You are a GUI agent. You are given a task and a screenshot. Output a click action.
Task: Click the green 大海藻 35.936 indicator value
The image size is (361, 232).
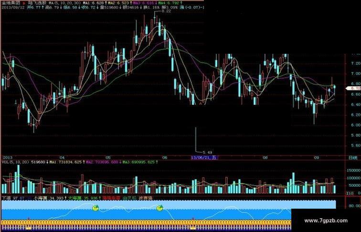[83, 198]
